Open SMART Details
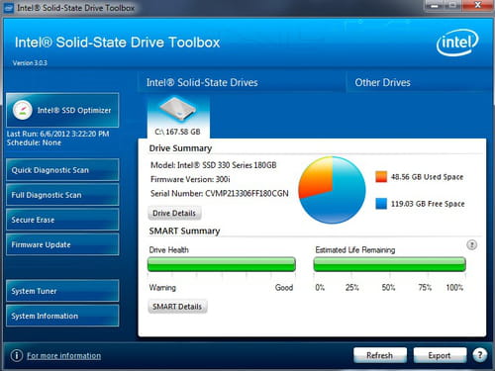The height and width of the screenshot is (371, 495). point(177,307)
